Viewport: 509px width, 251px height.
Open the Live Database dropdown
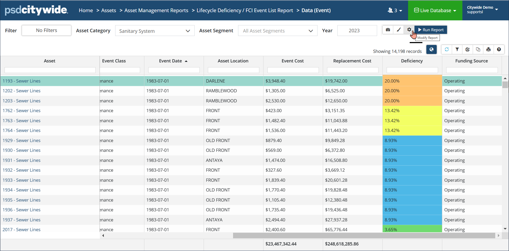pos(435,11)
